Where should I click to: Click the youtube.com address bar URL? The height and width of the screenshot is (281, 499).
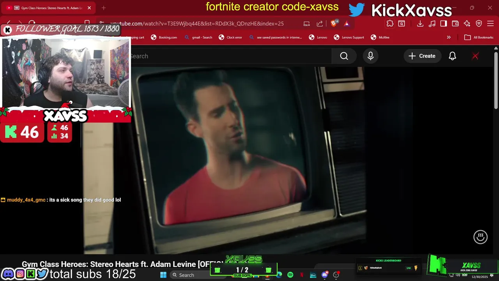(197, 23)
